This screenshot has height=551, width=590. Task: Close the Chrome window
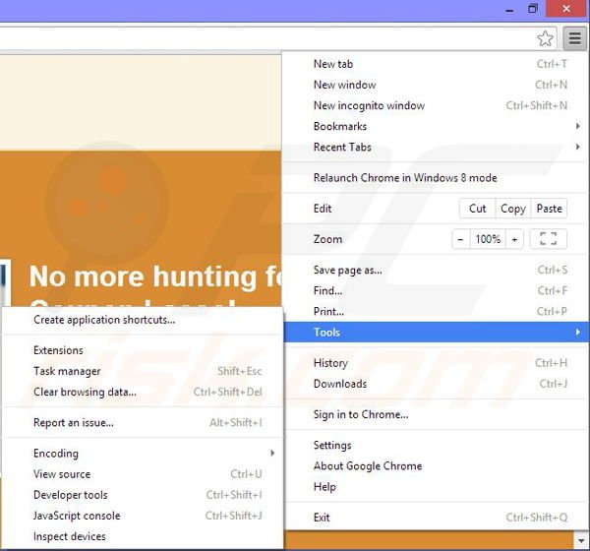click(566, 8)
